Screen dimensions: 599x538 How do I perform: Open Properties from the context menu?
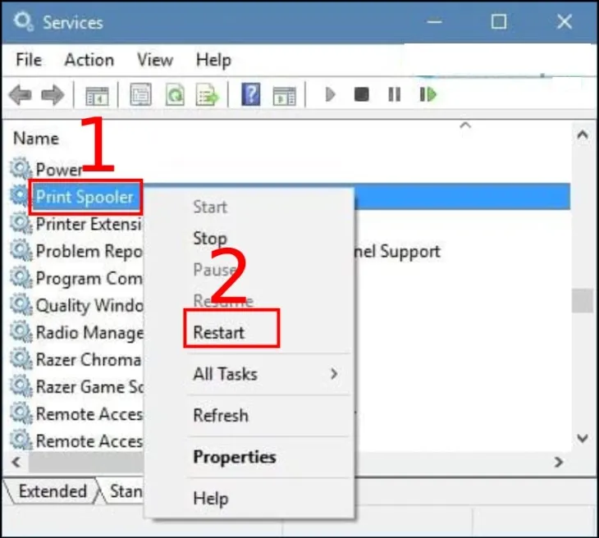click(x=234, y=457)
